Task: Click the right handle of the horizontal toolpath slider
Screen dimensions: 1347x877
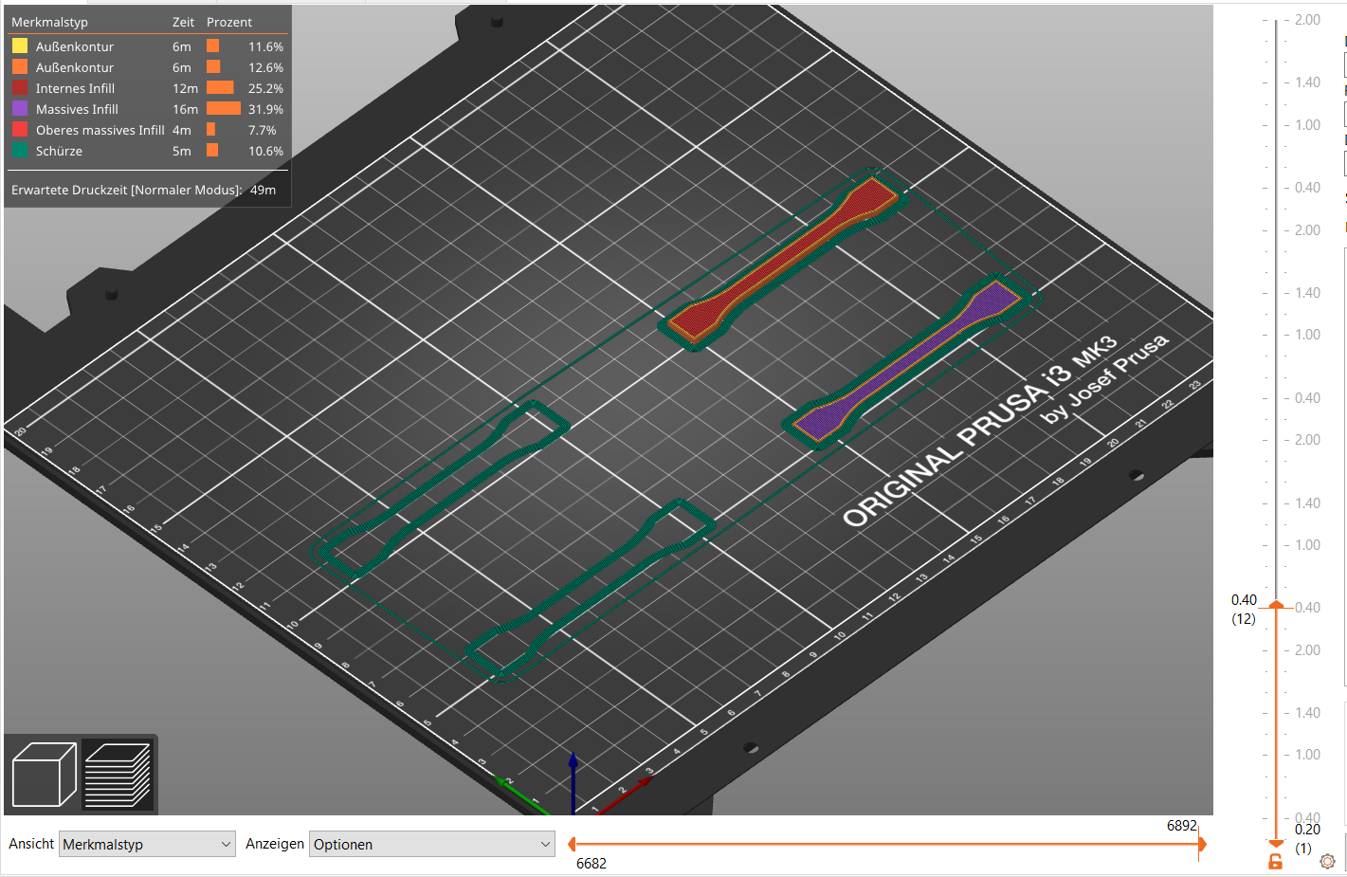Action: pyautogui.click(x=1202, y=843)
